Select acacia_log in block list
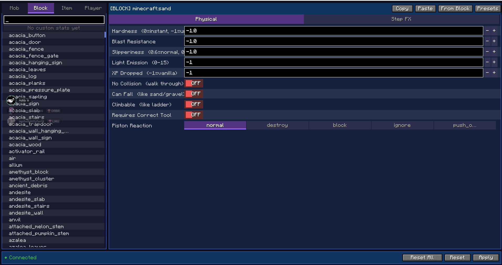The height and width of the screenshot is (265, 502). coord(53,76)
